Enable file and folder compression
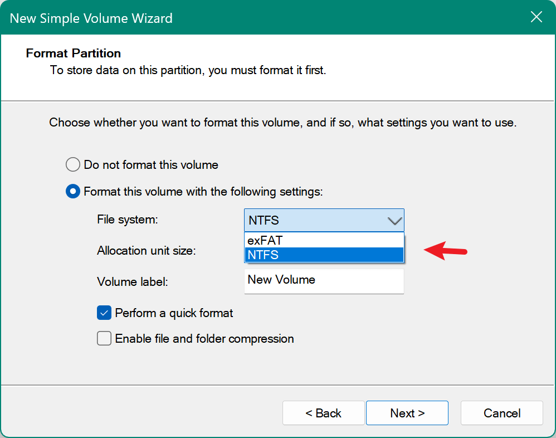 (104, 339)
